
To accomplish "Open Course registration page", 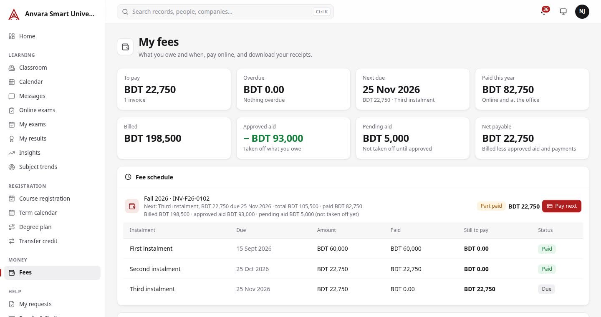I will (x=52, y=199).
